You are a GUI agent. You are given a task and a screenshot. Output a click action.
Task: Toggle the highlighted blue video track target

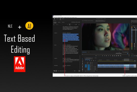(89, 65)
